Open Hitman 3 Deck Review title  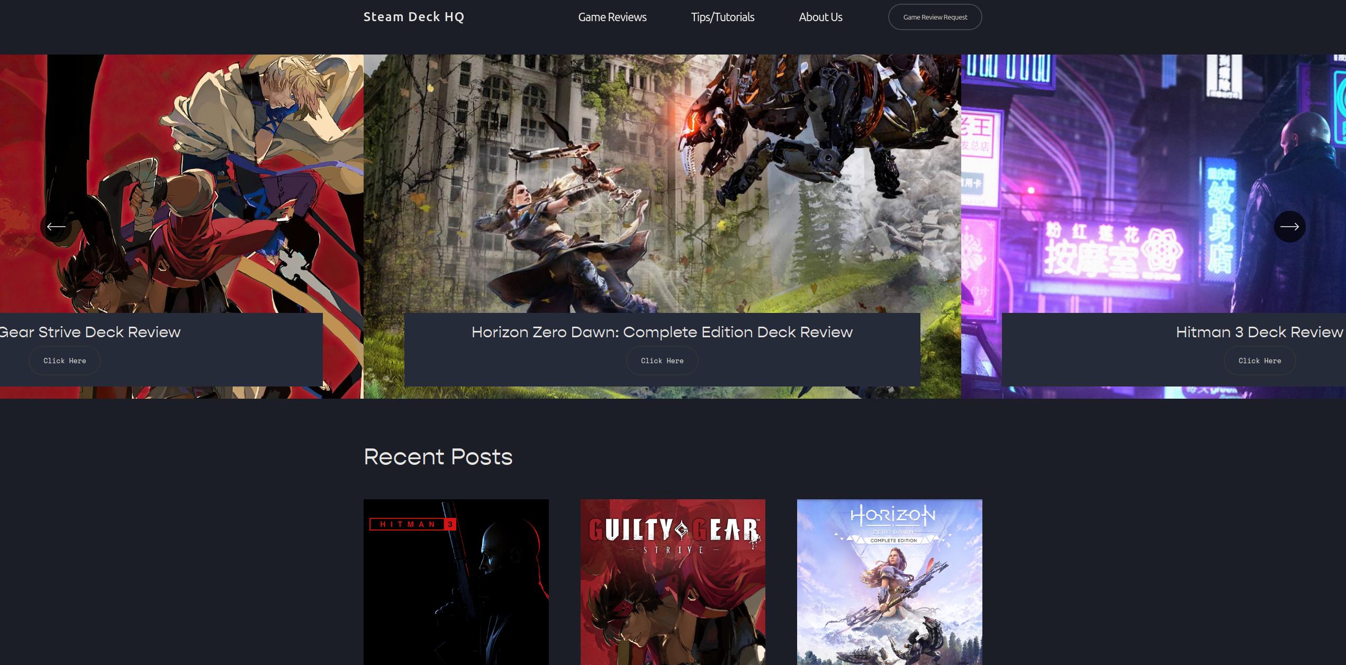point(1260,332)
